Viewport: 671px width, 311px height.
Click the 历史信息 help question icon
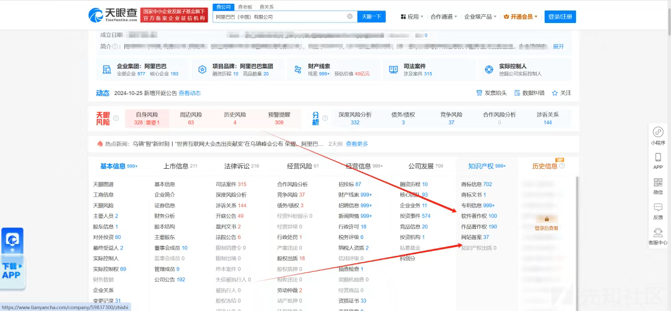pos(562,166)
